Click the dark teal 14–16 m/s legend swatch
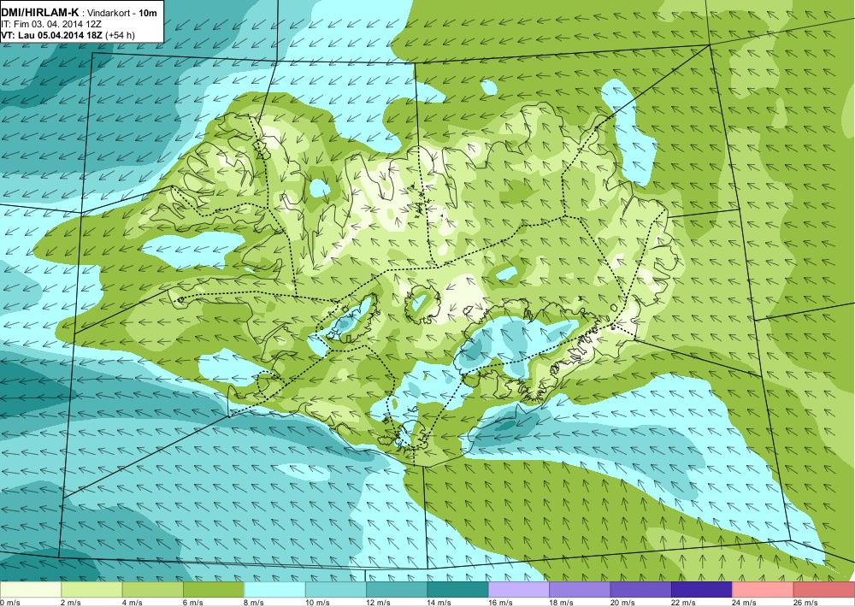 [458, 590]
